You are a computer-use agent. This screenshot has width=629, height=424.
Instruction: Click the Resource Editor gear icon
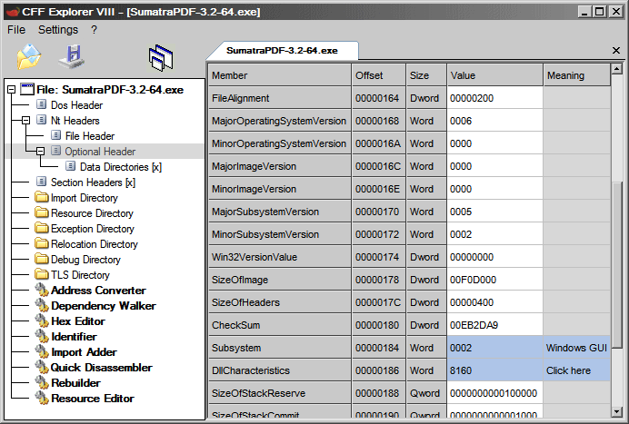(x=42, y=398)
